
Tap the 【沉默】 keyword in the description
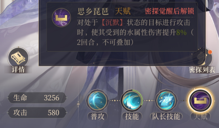click(112, 23)
